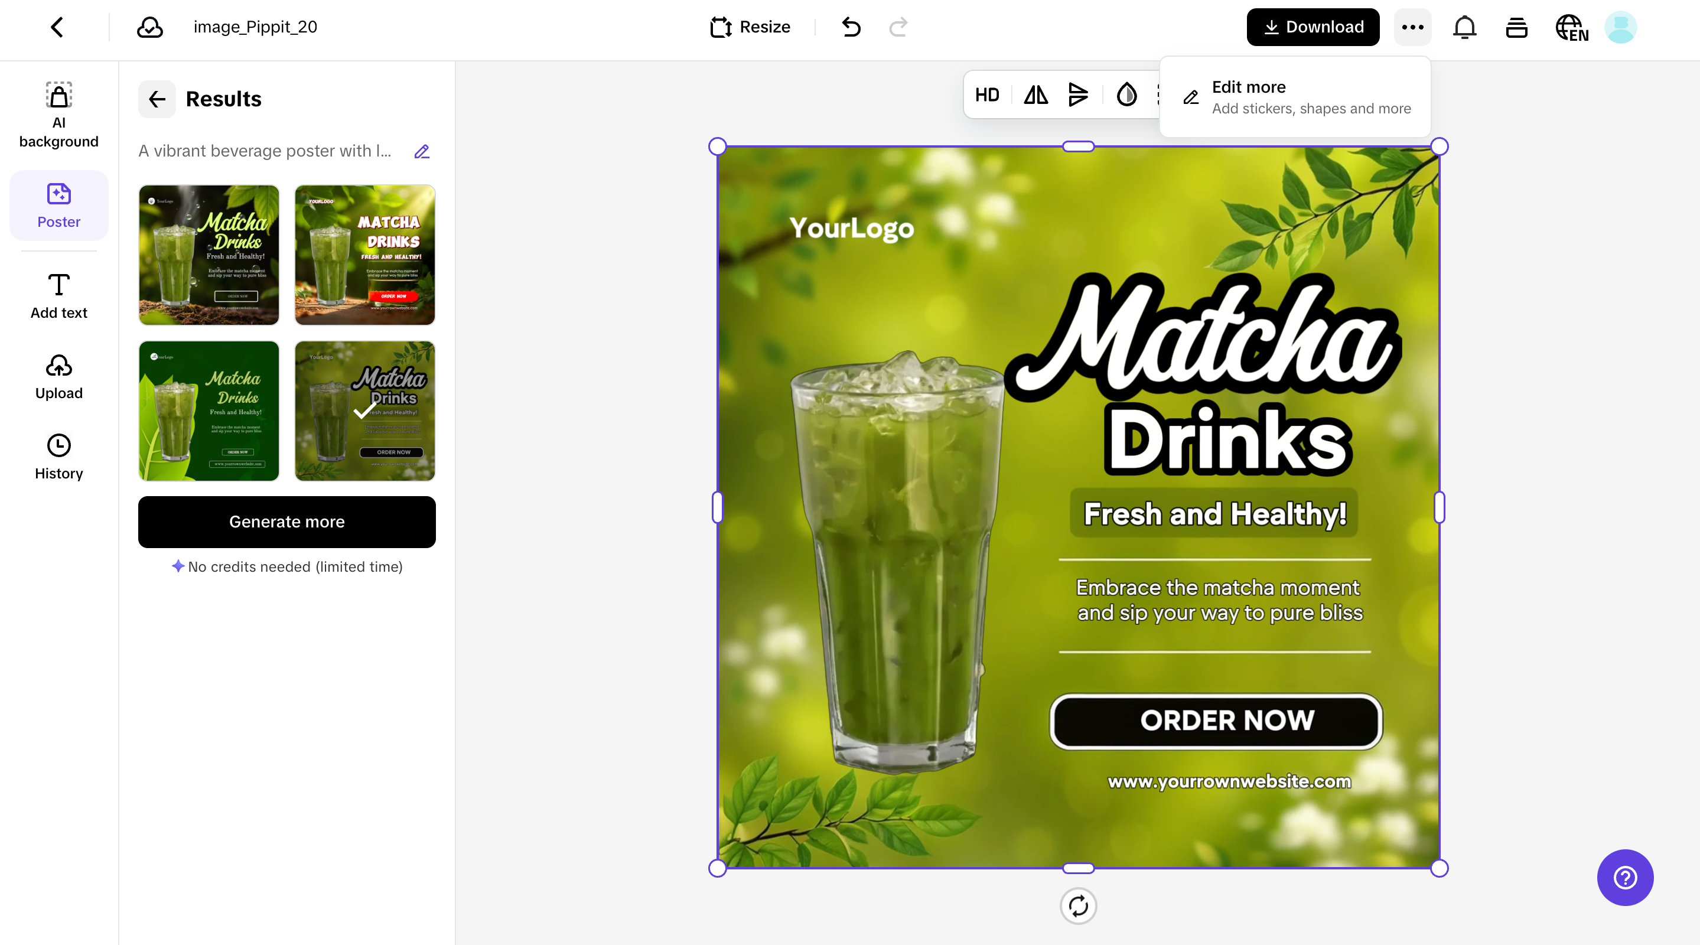Click the Generate more button
The image size is (1700, 945).
pos(286,522)
